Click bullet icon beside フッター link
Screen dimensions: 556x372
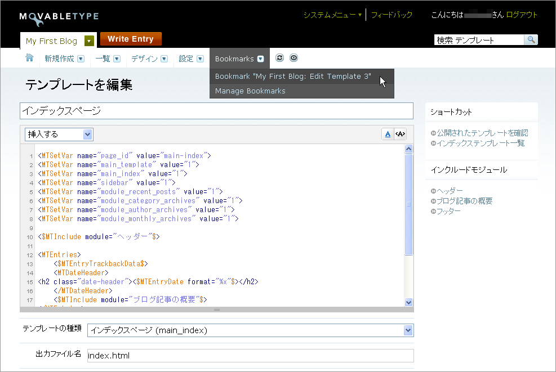(433, 212)
